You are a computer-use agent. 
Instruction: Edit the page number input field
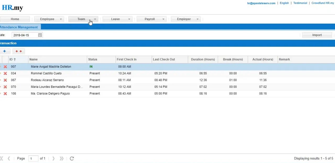(33, 158)
